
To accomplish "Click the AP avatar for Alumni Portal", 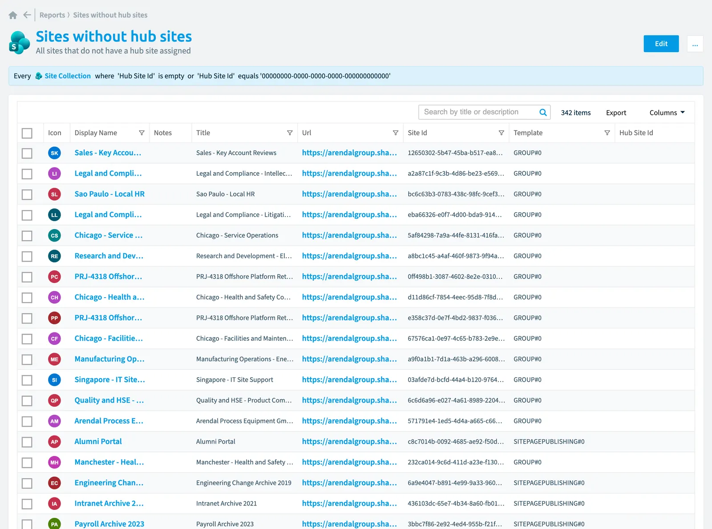I will [54, 442].
